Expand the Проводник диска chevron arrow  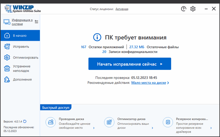94,128
